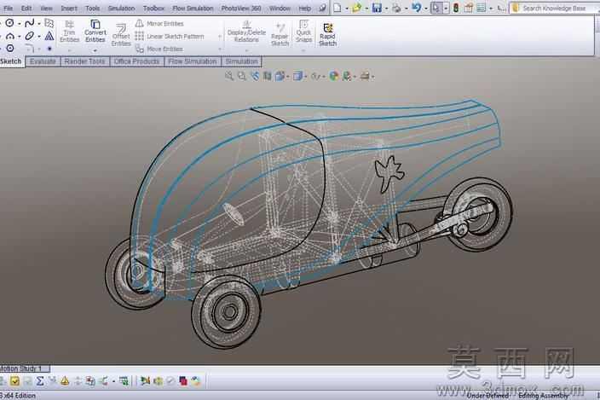The width and height of the screenshot is (600, 400).
Task: Click the Rebuild traffic light icon
Action: (456, 8)
